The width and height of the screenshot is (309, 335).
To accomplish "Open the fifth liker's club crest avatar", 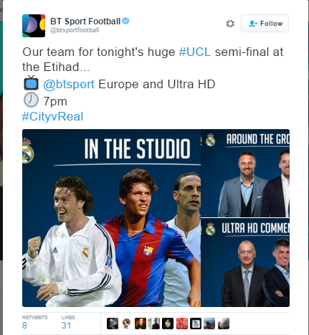I will (x=168, y=324).
